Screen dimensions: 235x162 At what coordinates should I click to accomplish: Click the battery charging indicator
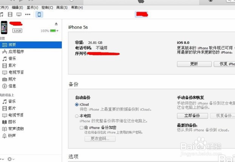click(x=54, y=31)
